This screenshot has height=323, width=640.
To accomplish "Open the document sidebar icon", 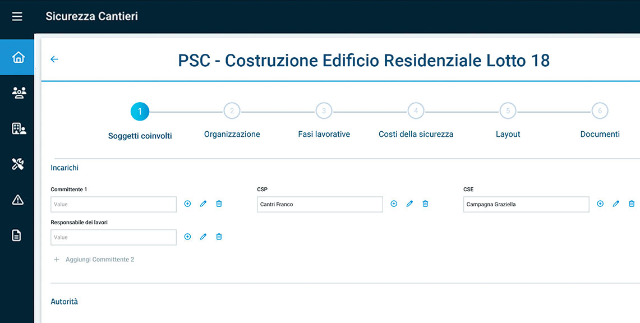I will coord(16,236).
